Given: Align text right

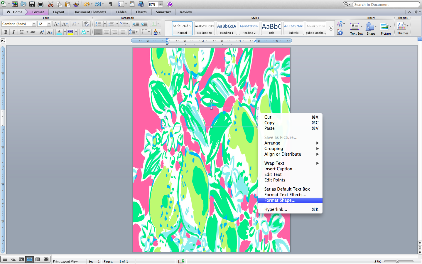Looking at the screenshot, I should (115, 32).
